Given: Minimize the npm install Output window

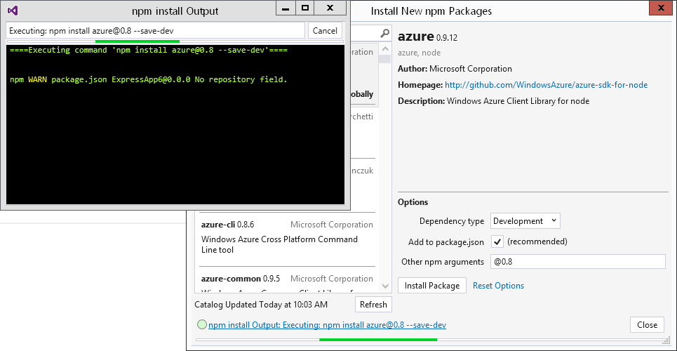Looking at the screenshot, I should pyautogui.click(x=286, y=8).
